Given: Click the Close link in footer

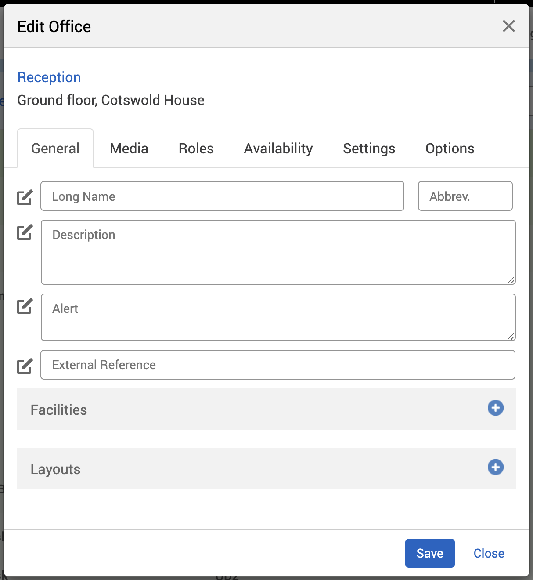Looking at the screenshot, I should coord(489,553).
